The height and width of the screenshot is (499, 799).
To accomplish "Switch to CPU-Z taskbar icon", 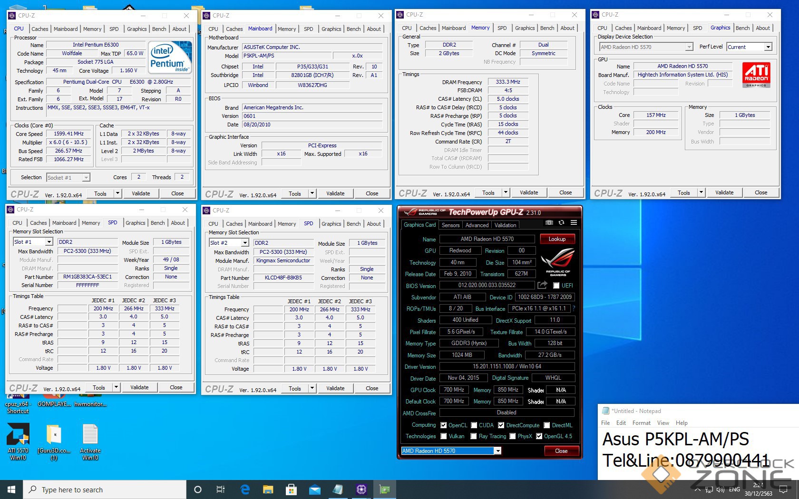I will (361, 489).
